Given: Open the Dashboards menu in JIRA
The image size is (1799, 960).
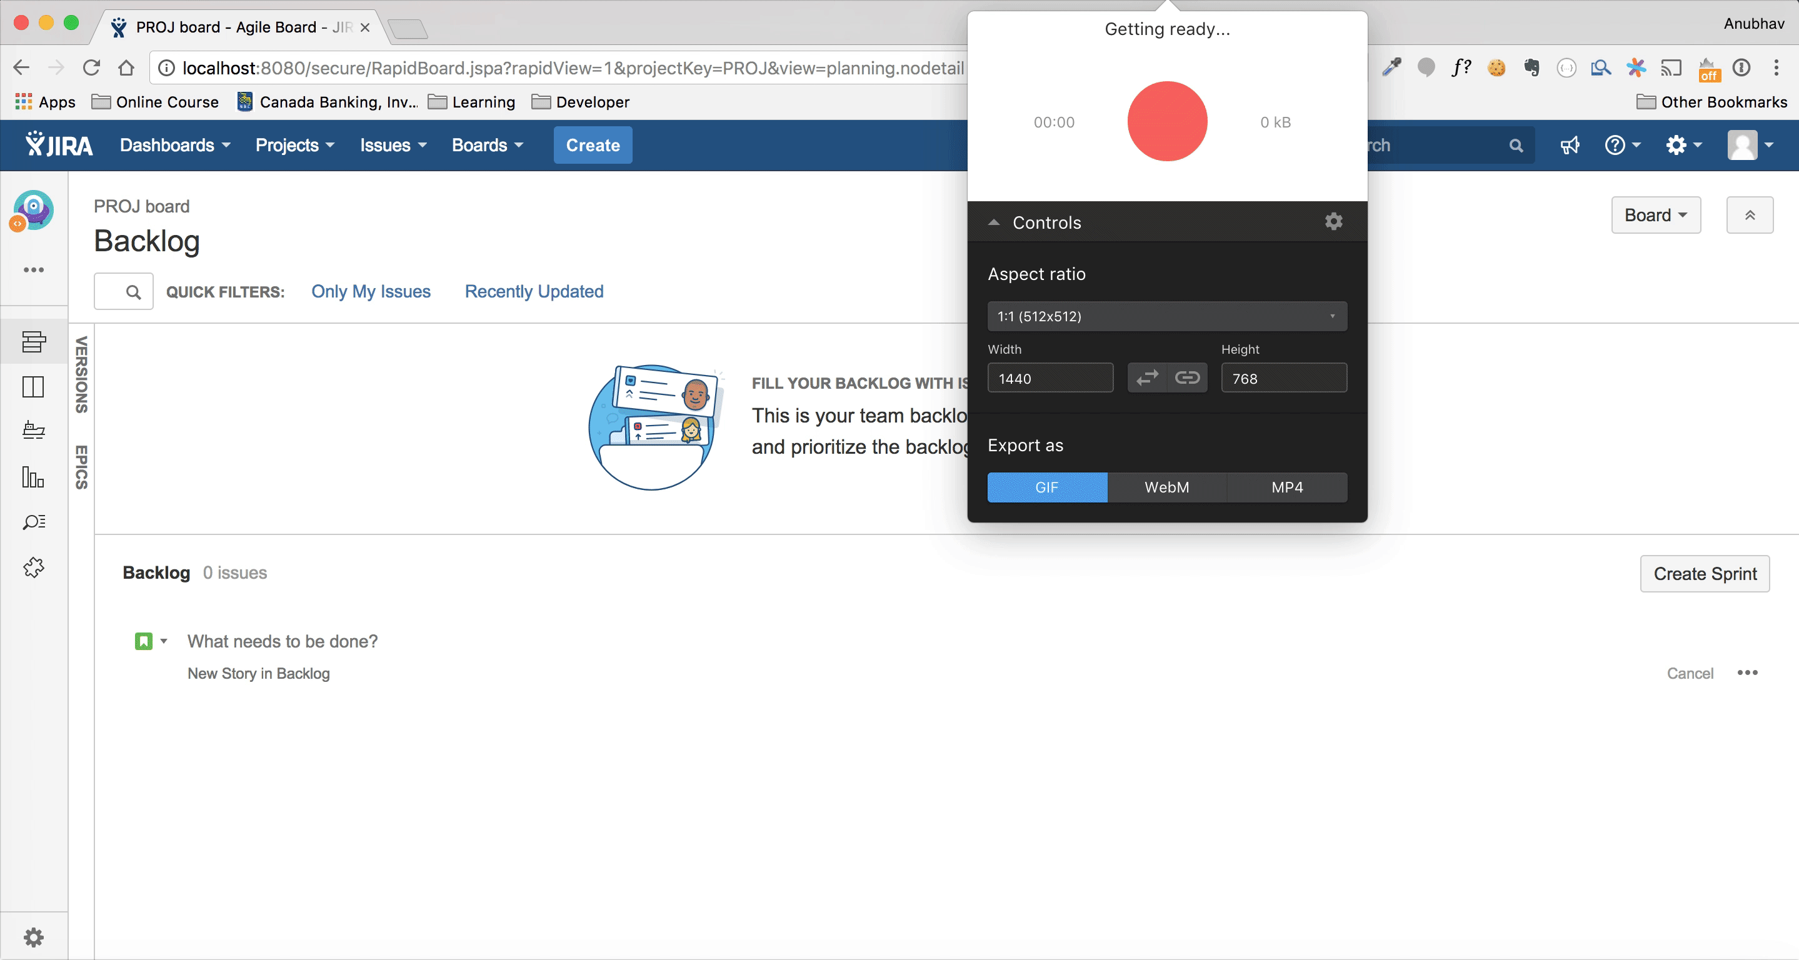Looking at the screenshot, I should 175,145.
